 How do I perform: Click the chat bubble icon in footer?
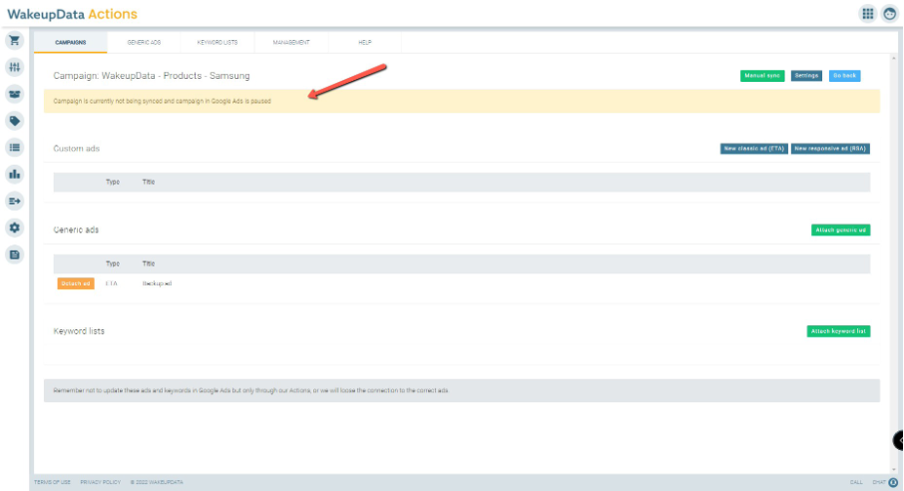(893, 482)
